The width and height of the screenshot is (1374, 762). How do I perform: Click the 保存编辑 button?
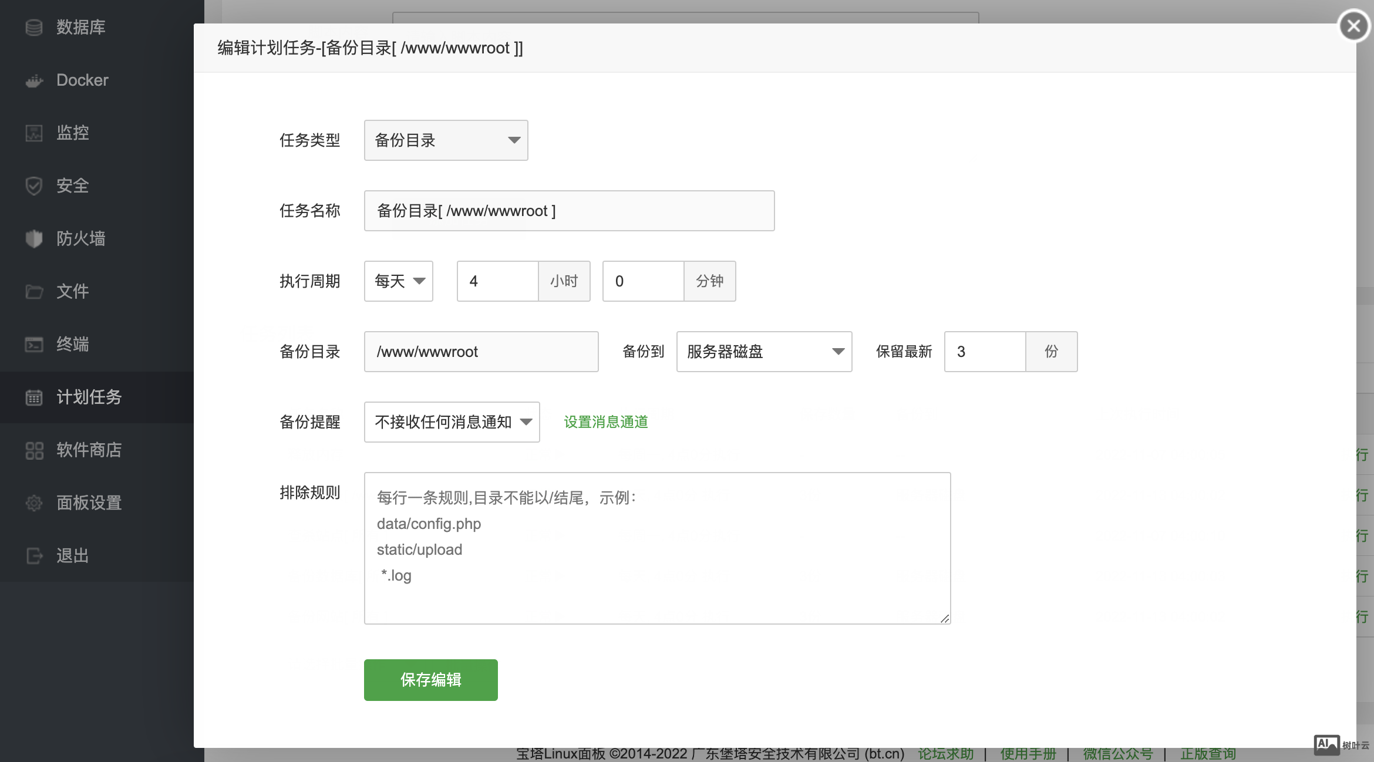430,680
